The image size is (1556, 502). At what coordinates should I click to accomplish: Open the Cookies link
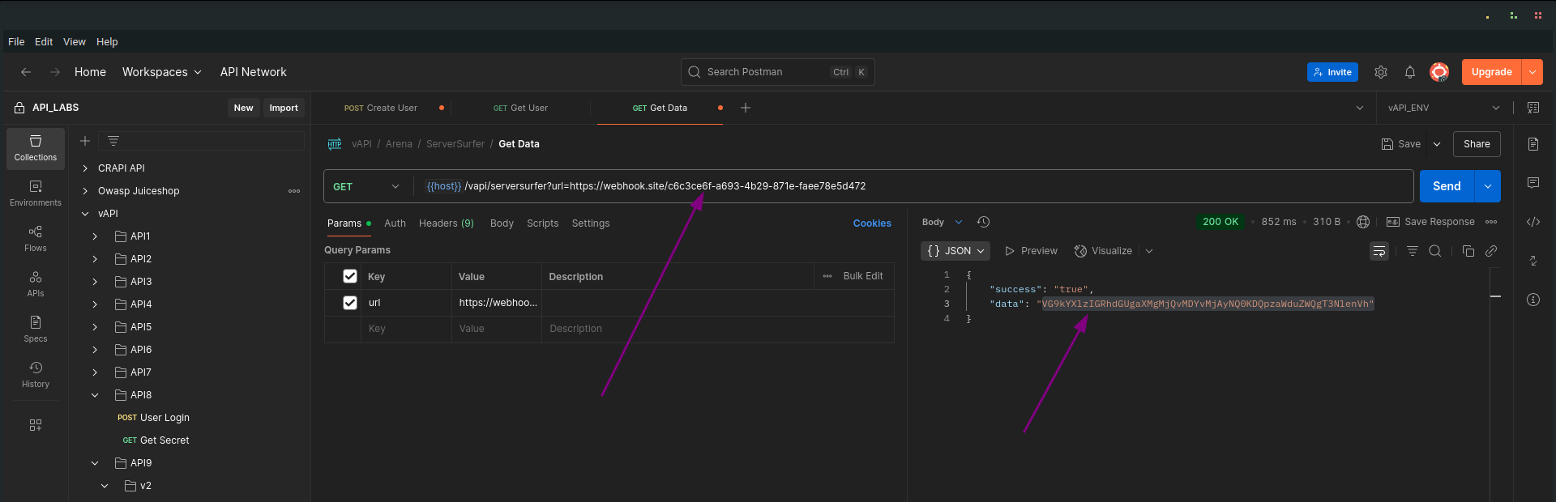(x=872, y=223)
